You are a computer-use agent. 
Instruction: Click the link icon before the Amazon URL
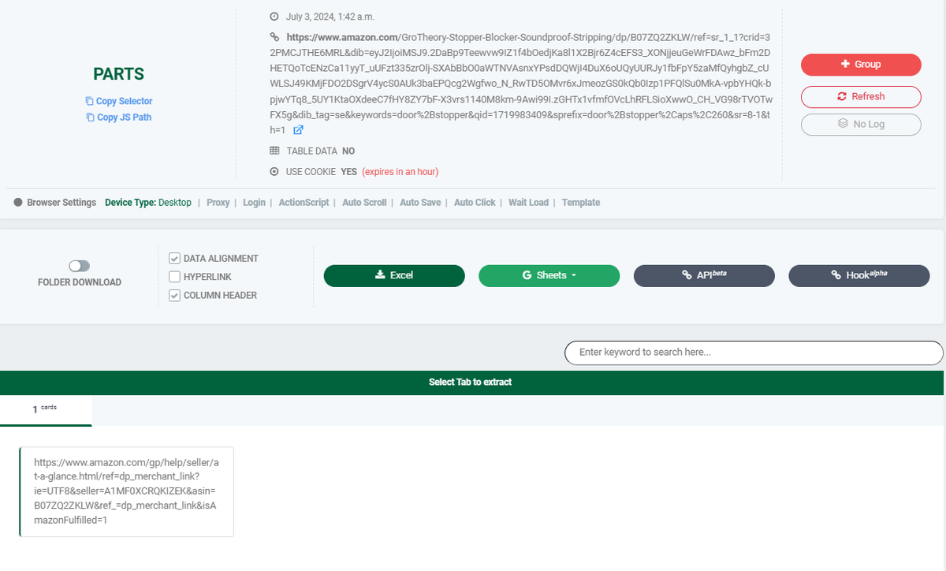pos(274,37)
